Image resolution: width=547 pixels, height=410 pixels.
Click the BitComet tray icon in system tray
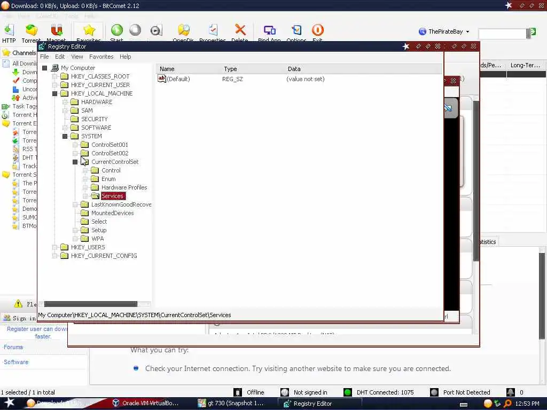click(488, 404)
